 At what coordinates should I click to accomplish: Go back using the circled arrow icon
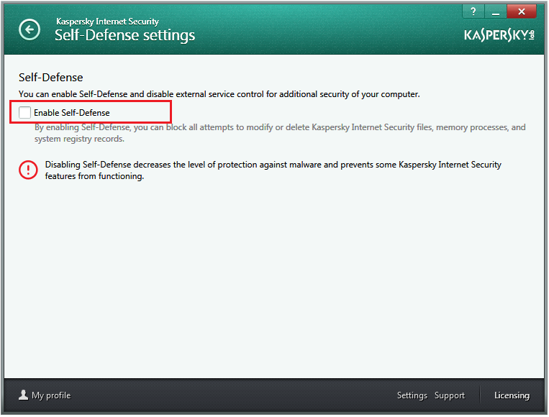[x=30, y=29]
